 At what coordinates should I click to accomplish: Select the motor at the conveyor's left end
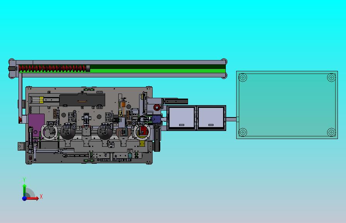[13, 69]
